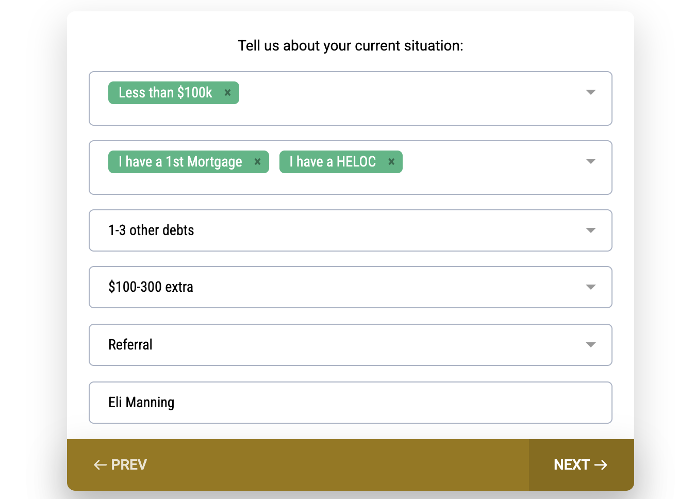Open the mortgage type dropdown arrow

591,161
